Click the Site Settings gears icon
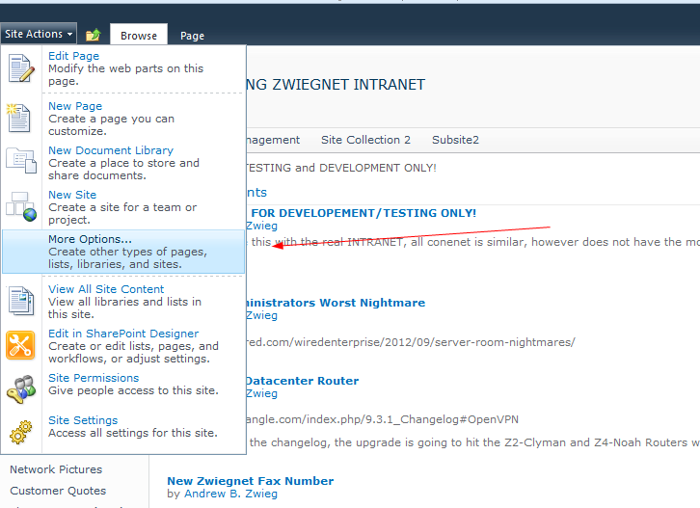This screenshot has height=508, width=700. (20, 432)
